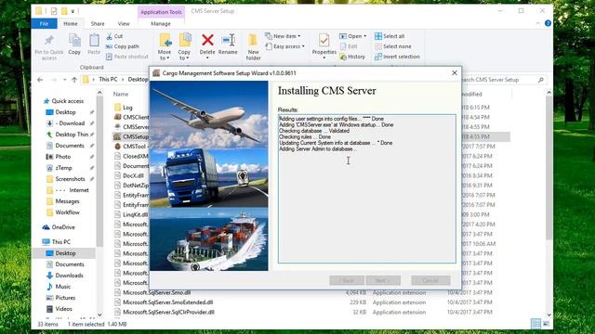Click the Properties checkmark icon
The height and width of the screenshot is (334, 595).
click(x=324, y=40)
